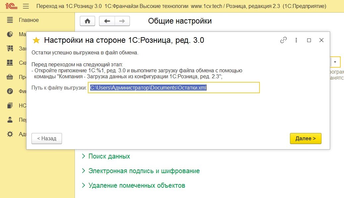This screenshot has height=198, width=344.
Task: Click the Общие настройки page title
Action: click(180, 21)
